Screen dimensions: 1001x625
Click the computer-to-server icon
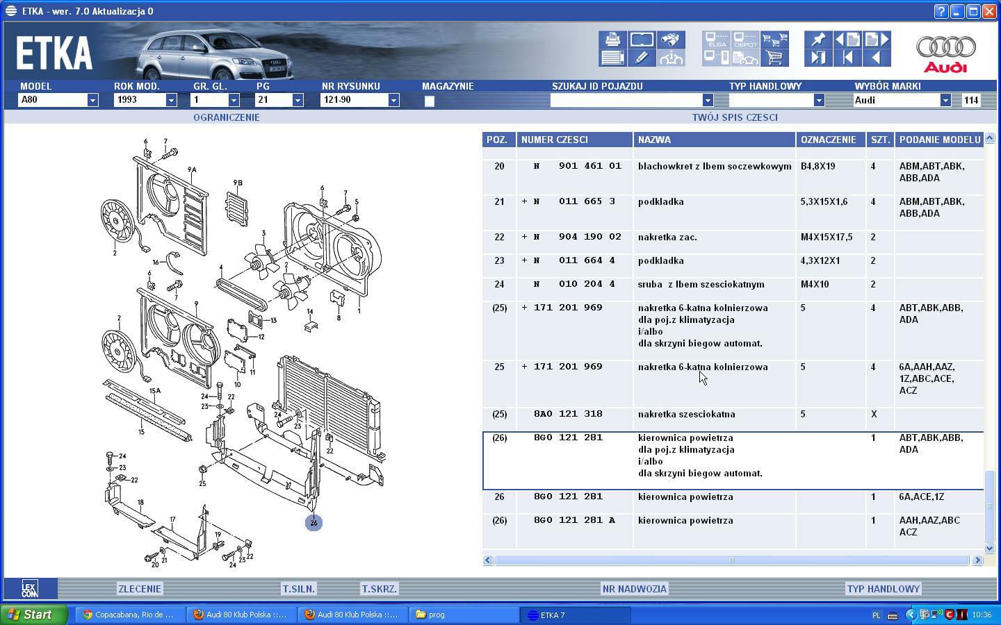coord(716,58)
